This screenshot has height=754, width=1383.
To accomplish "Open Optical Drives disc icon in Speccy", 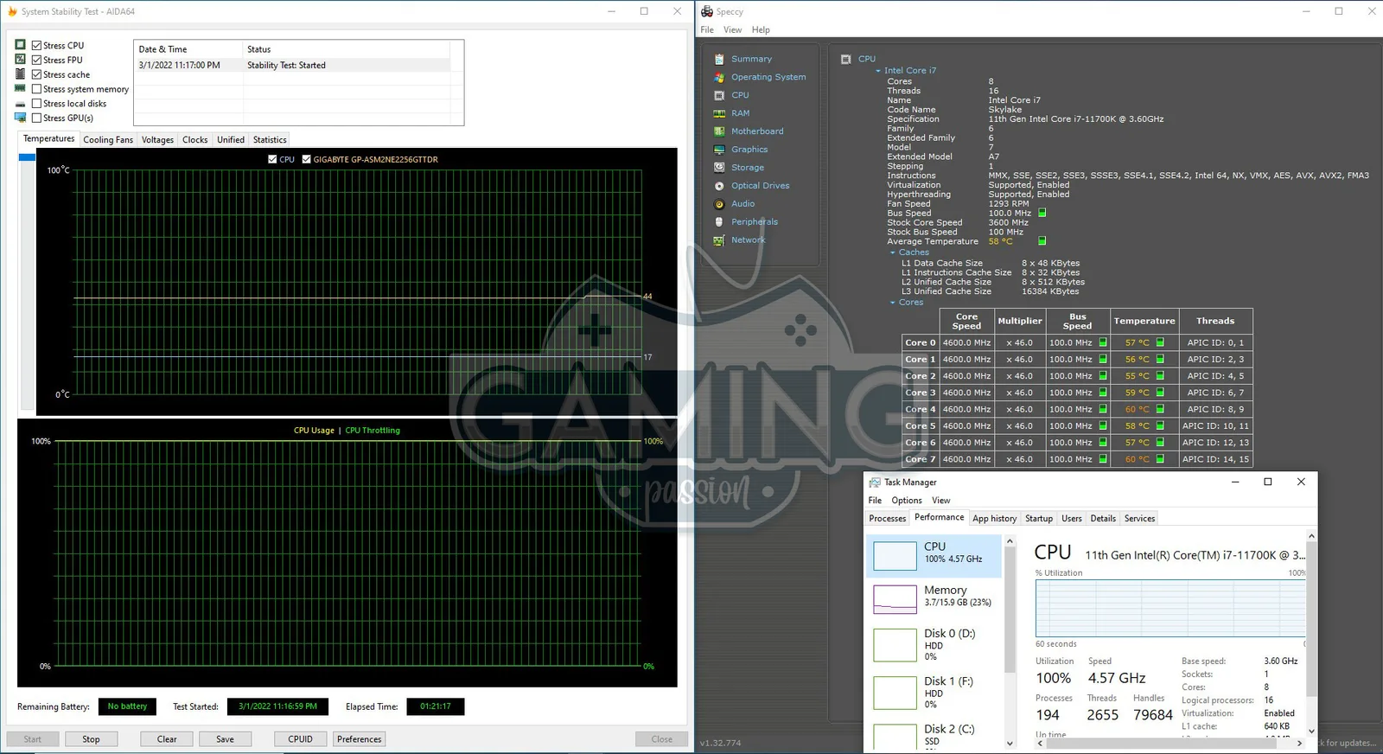I will [x=719, y=186].
